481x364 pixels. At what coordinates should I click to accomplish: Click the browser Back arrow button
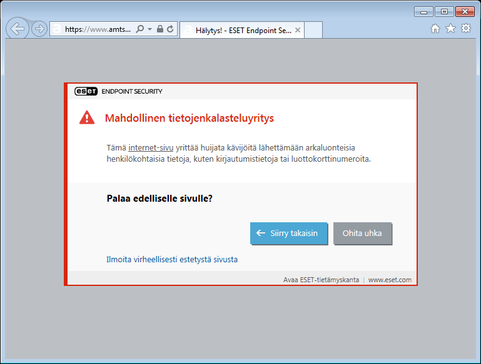click(x=18, y=29)
